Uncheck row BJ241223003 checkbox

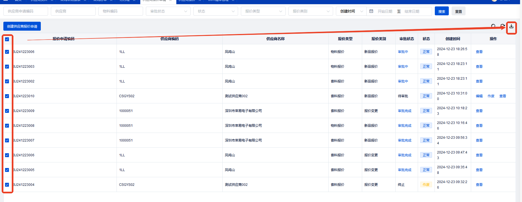[x=7, y=67]
